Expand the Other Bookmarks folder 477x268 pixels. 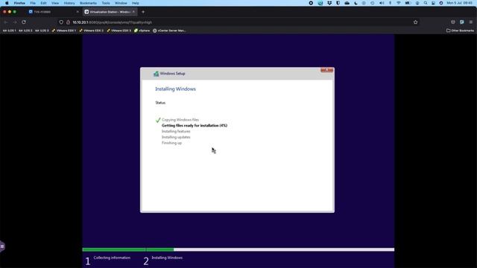tap(460, 31)
